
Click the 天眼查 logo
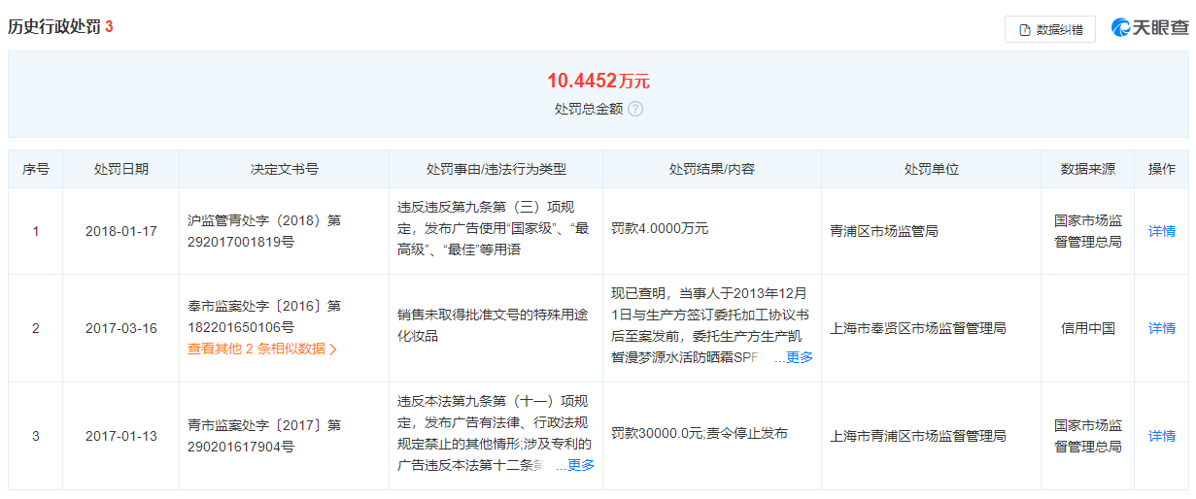(x=1150, y=28)
